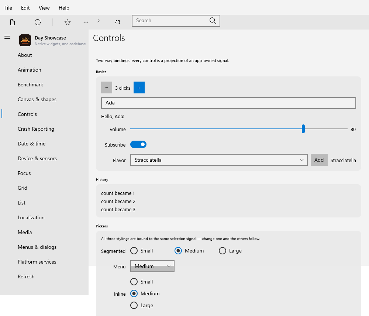Click the right end of the Volume slider track
This screenshot has height=316, width=369.
pos(346,129)
